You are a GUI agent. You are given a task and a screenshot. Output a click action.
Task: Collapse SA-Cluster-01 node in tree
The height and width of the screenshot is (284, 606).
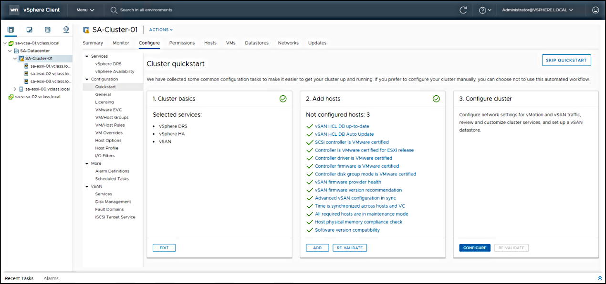(15, 59)
